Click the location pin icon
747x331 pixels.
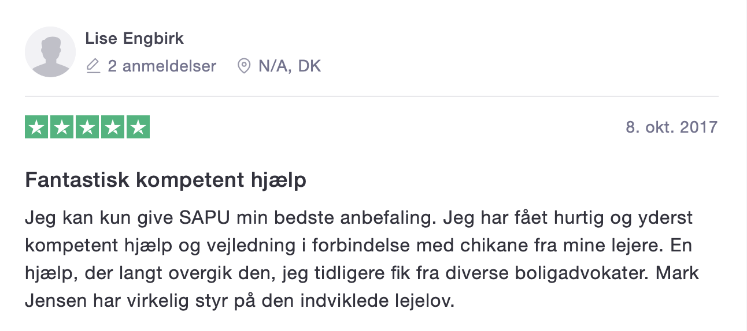pos(244,66)
